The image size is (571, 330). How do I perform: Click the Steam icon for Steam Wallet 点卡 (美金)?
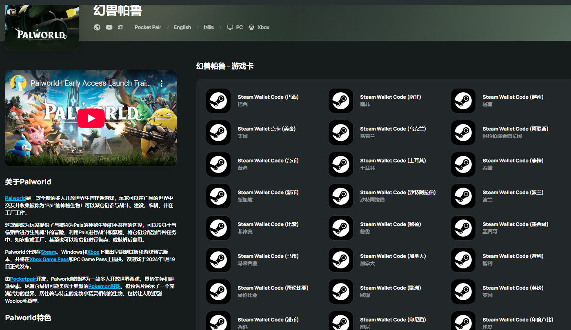[218, 133]
